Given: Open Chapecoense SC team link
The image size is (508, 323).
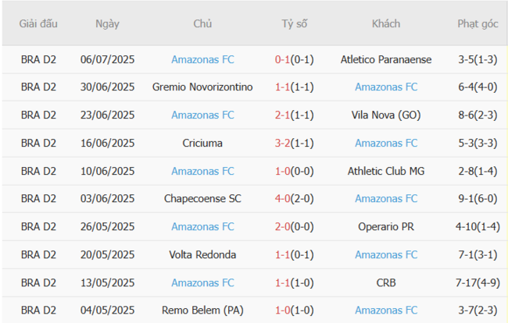Looking at the screenshot, I should pos(202,198).
